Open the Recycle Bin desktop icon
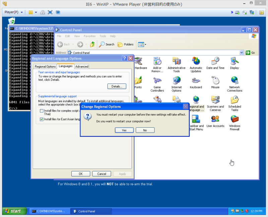The width and height of the screenshot is (268, 217). [12, 21]
